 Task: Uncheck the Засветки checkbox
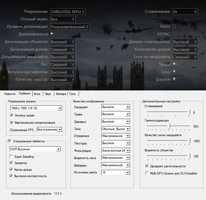click(x=11, y=163)
